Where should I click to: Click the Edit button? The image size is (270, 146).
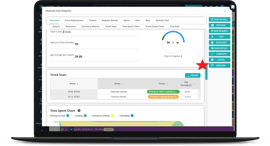pyautogui.click(x=220, y=37)
